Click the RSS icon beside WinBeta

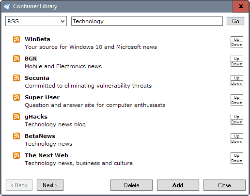pos(16,39)
